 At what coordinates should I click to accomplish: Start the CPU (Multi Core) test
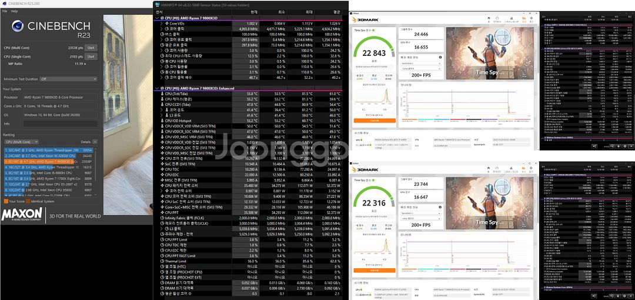coord(91,48)
